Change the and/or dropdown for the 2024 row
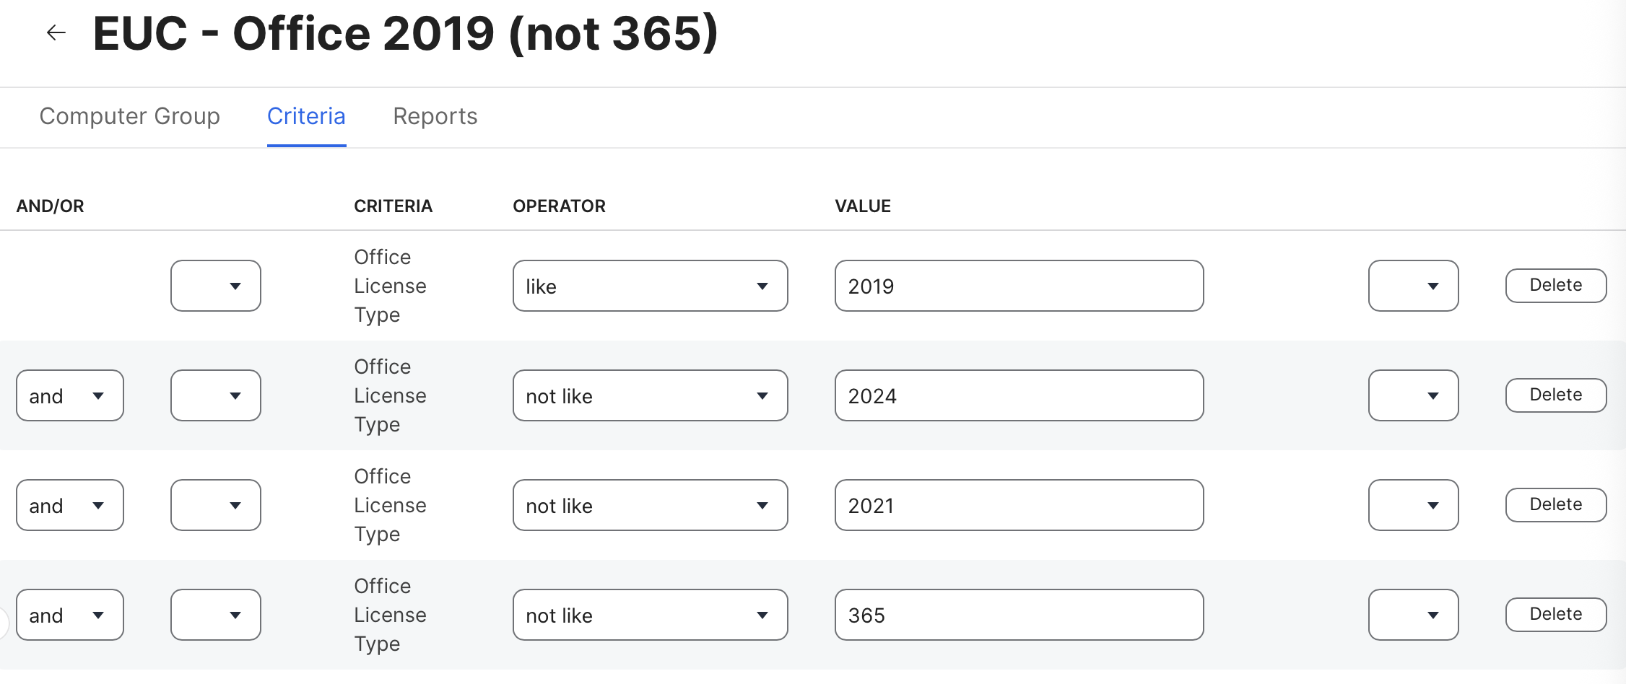This screenshot has width=1626, height=684. (x=70, y=395)
